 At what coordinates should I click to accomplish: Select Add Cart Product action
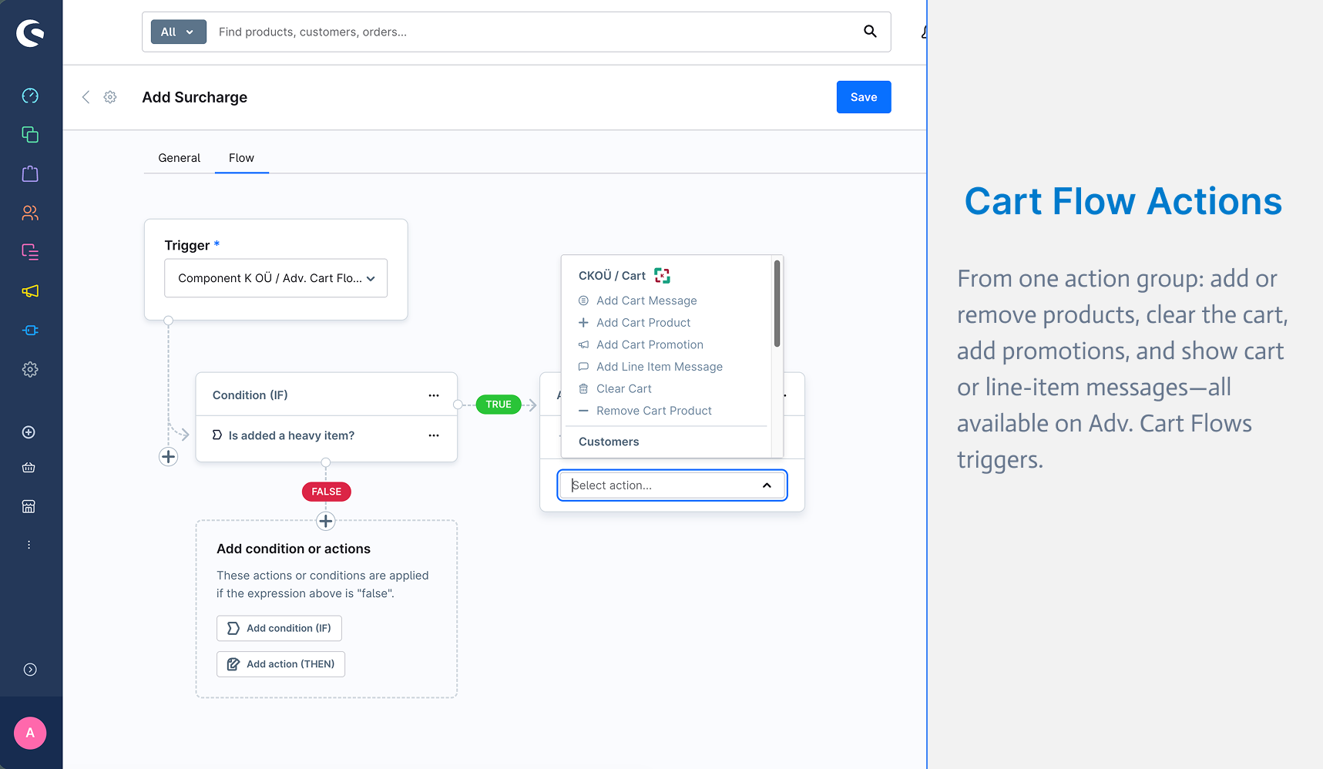(643, 323)
